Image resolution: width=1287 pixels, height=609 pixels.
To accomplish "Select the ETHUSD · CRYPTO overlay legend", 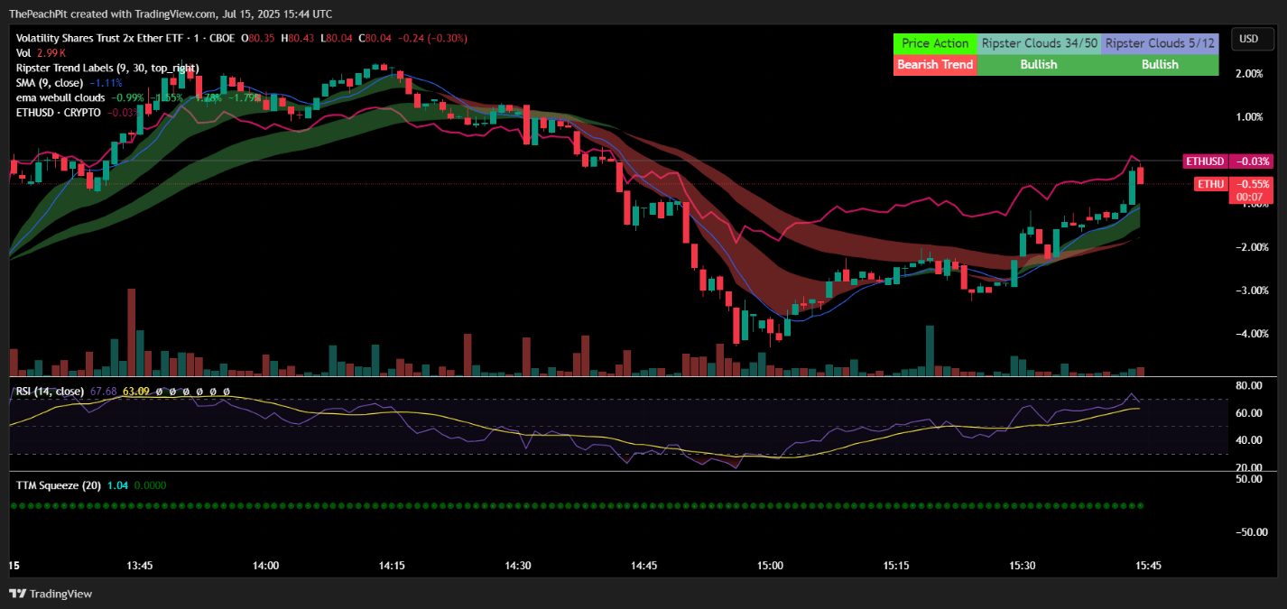I will 59,112.
